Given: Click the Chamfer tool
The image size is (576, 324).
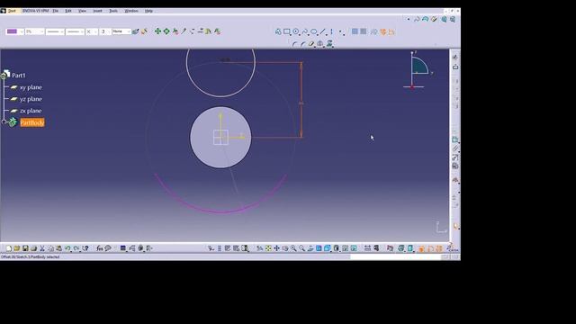Looking at the screenshot, I should click(x=302, y=44).
